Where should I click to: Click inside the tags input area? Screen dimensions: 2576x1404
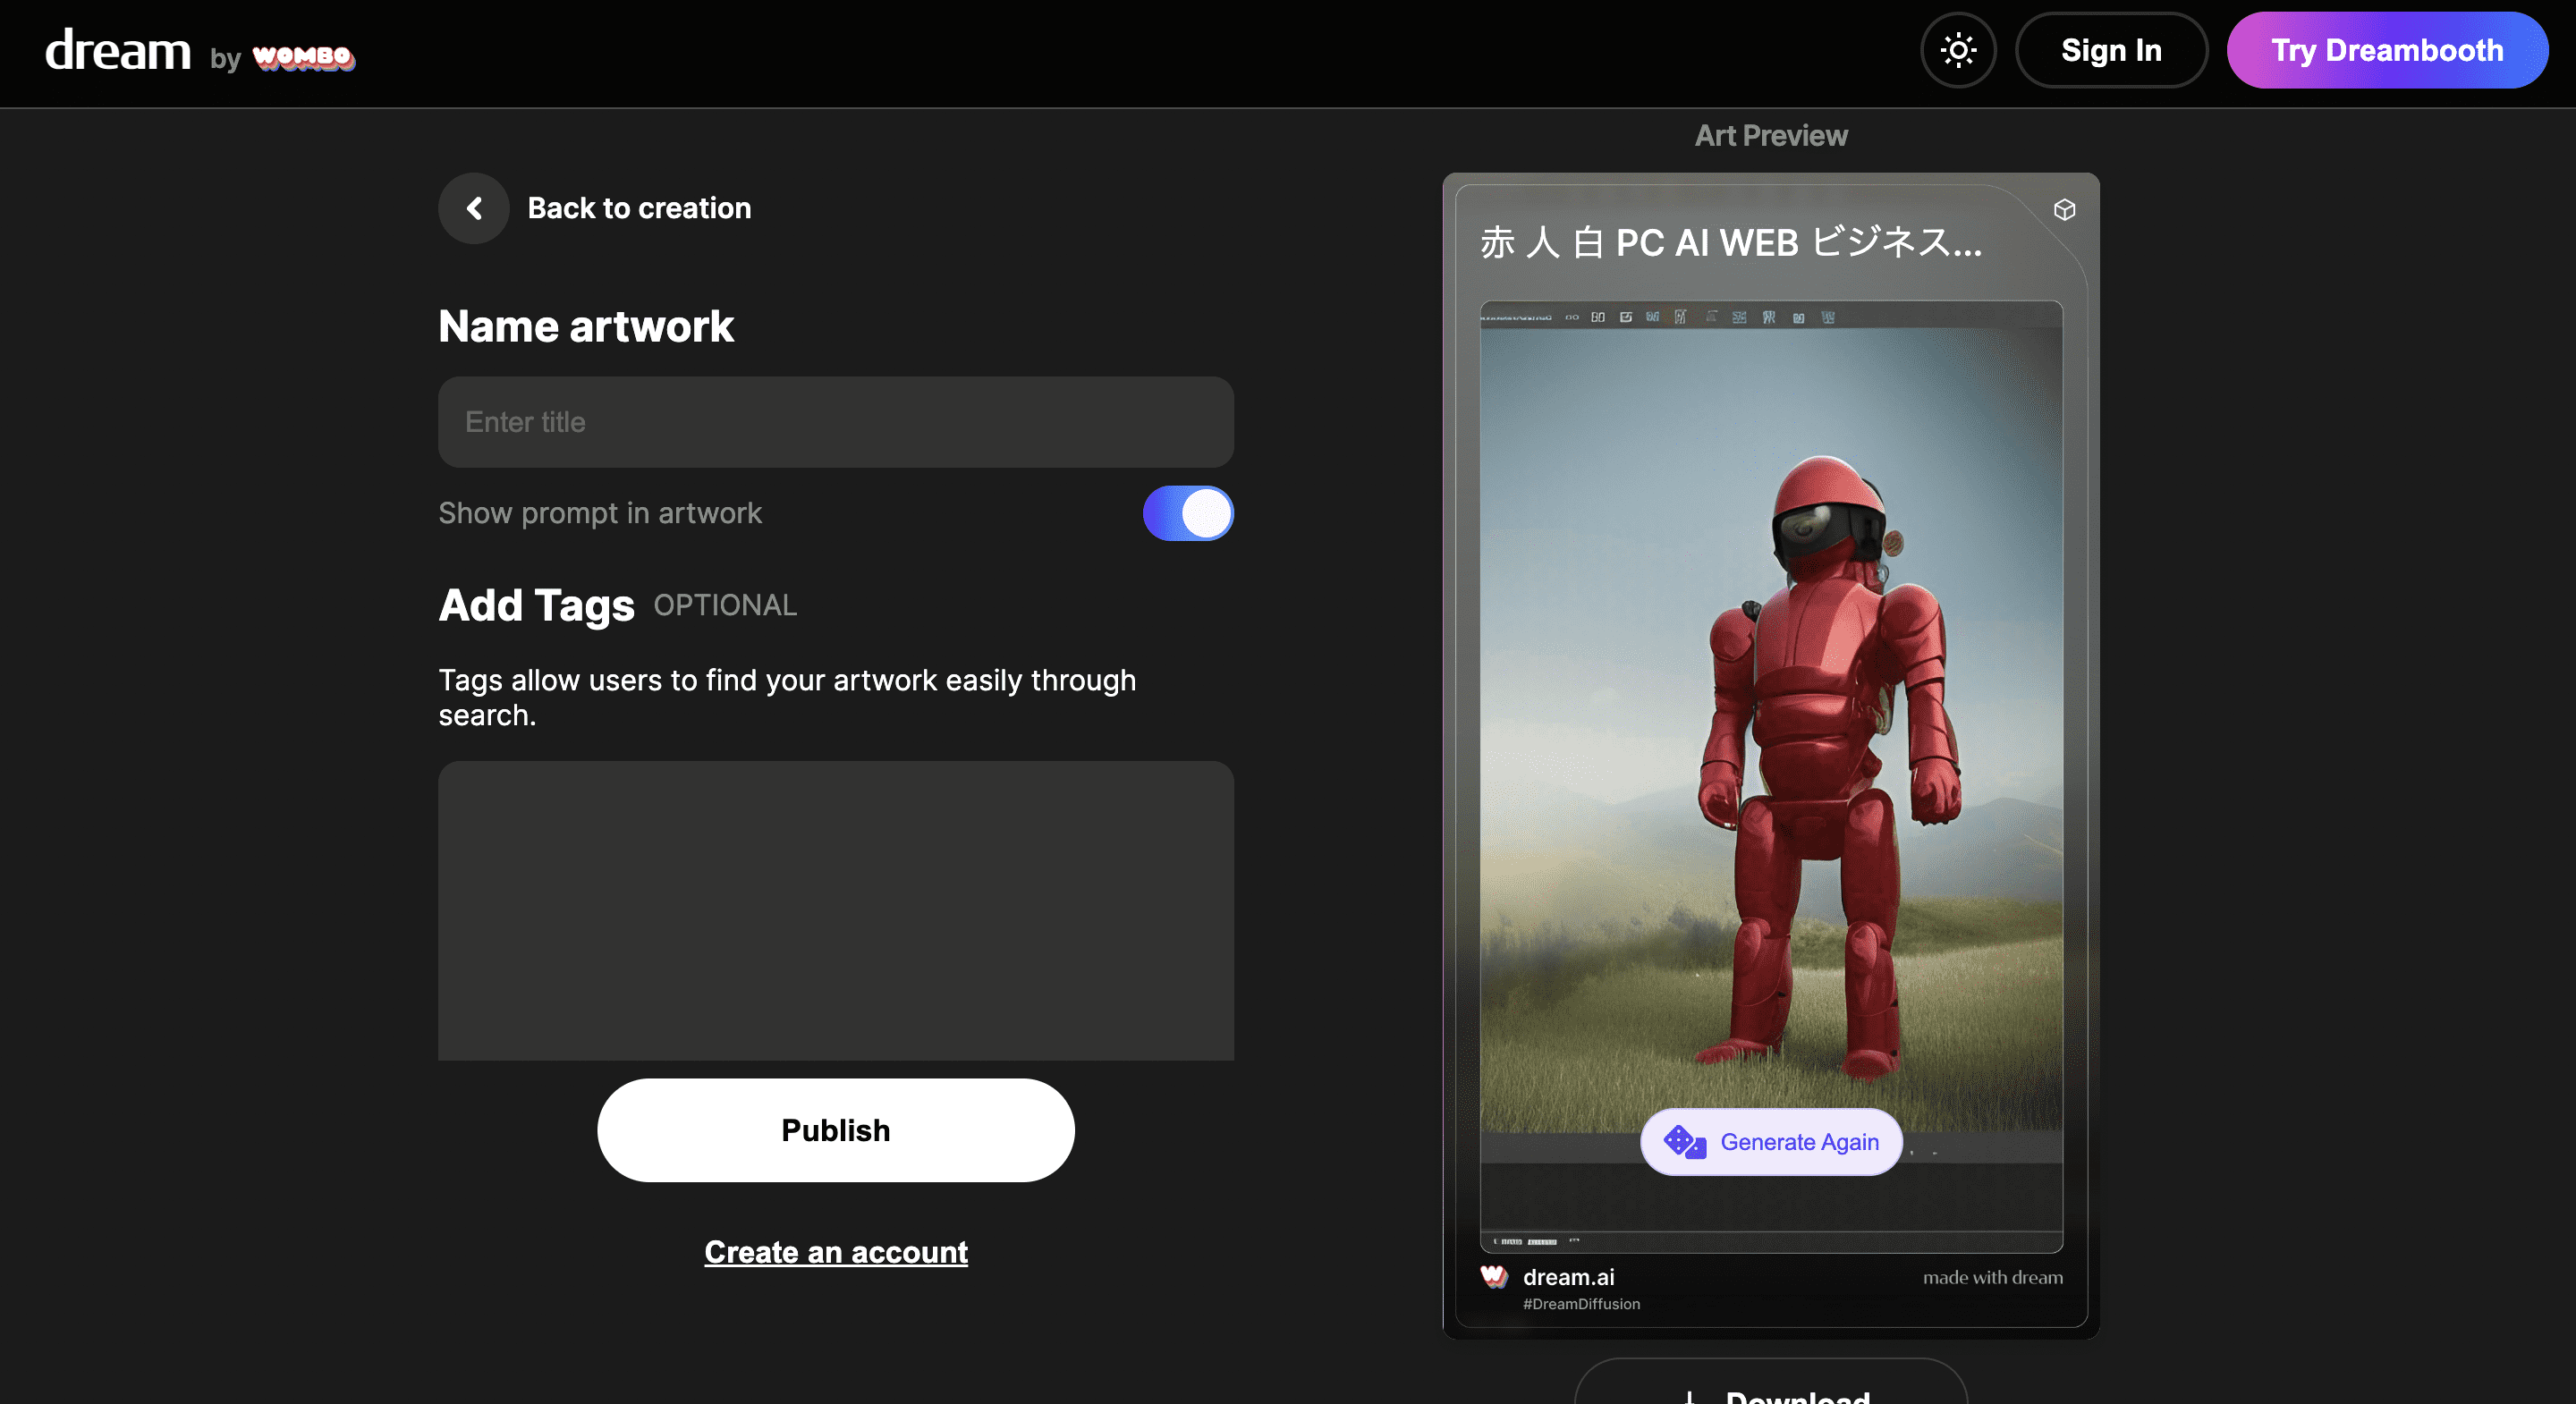pos(835,910)
